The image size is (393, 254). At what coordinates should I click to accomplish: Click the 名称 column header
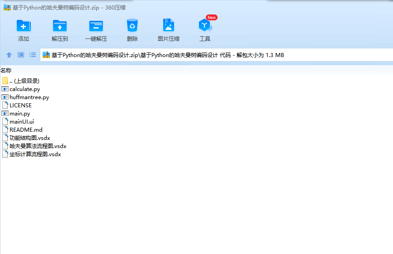pyautogui.click(x=6, y=70)
